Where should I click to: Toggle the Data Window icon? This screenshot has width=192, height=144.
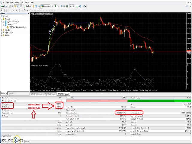click(x=13, y=6)
